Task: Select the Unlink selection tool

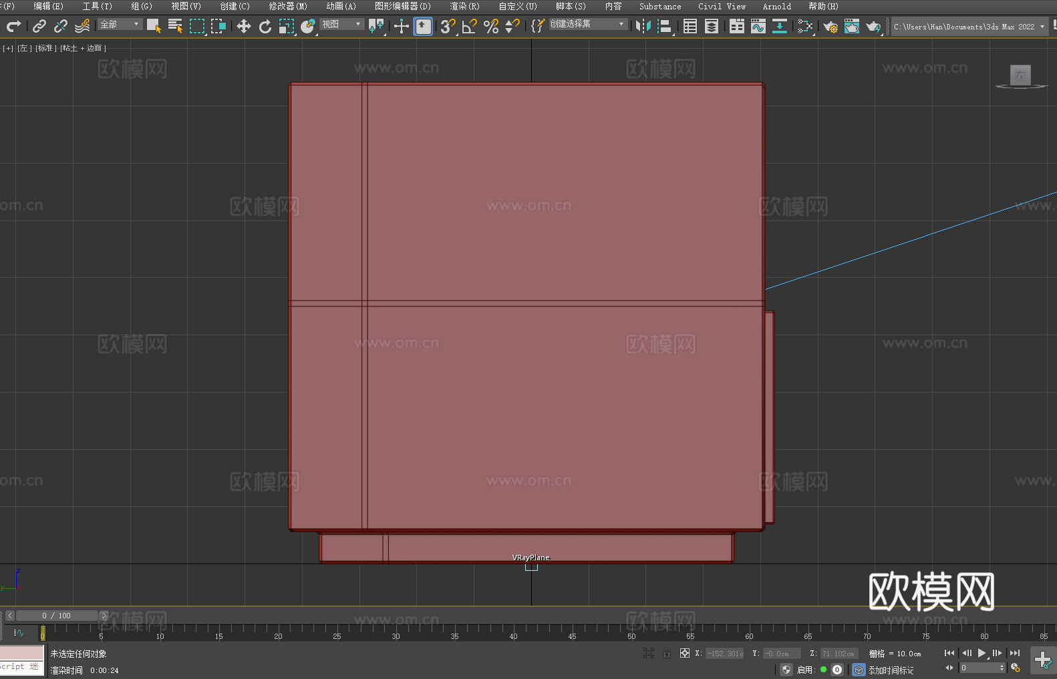Action: [x=61, y=26]
